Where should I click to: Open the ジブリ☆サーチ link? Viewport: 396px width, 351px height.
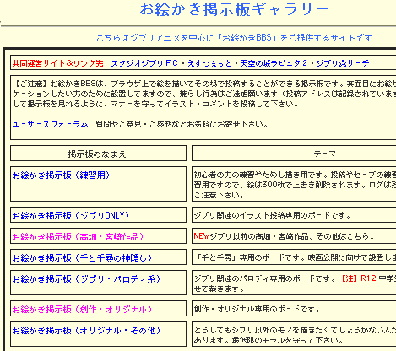[x=343, y=63]
